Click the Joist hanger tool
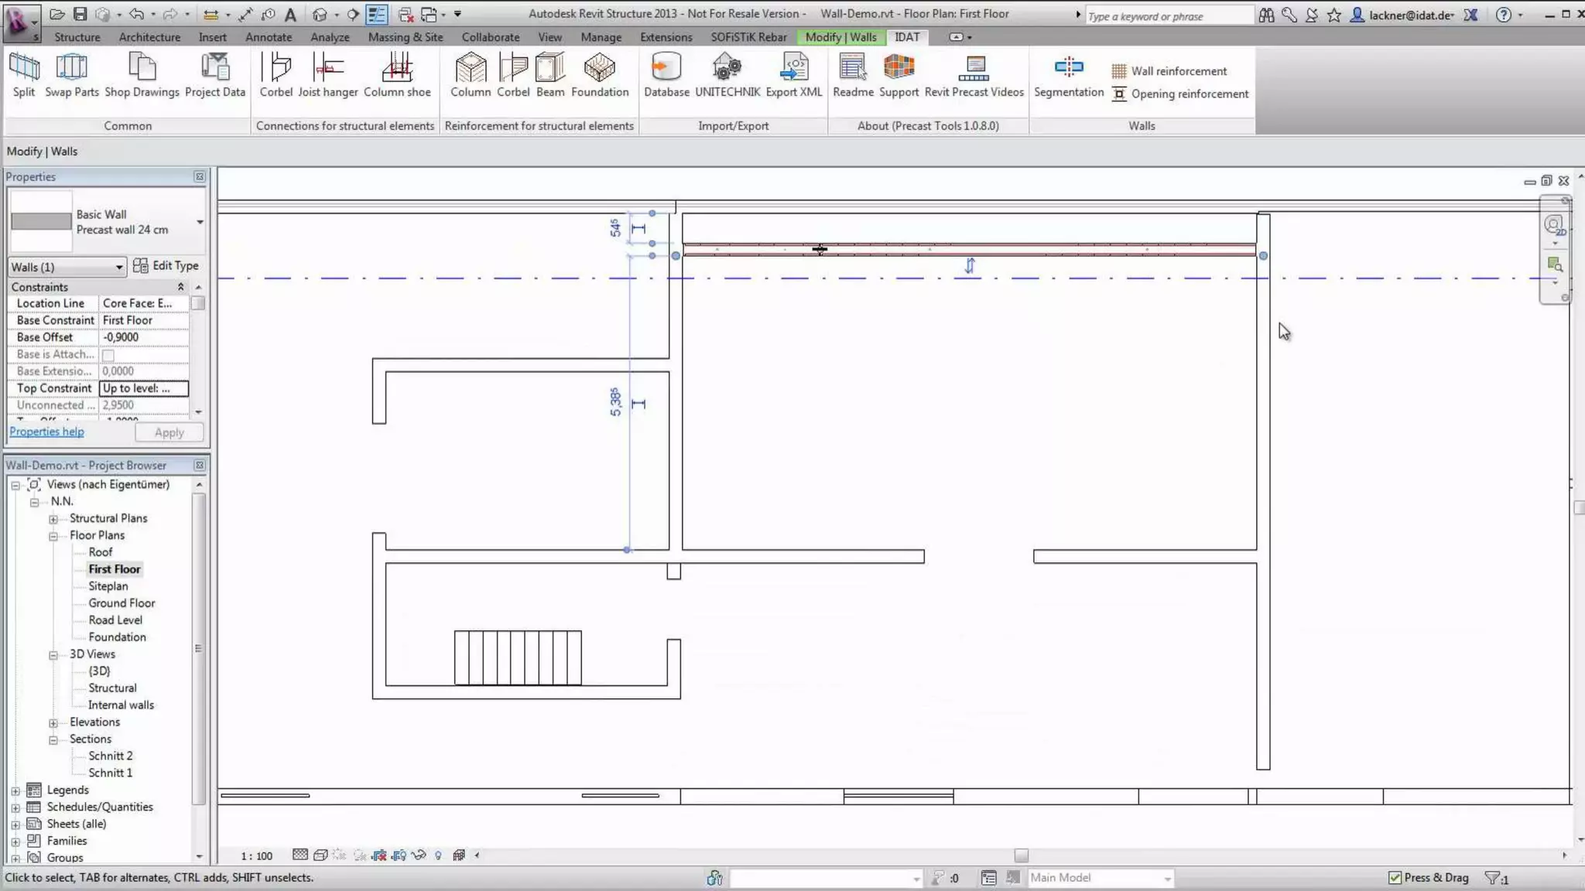This screenshot has width=1585, height=891. [x=327, y=69]
